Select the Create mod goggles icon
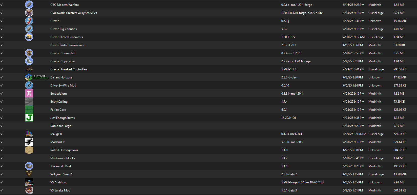 tap(29, 21)
